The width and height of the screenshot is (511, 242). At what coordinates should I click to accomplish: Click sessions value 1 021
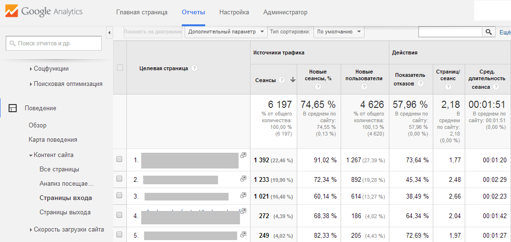coord(261,196)
